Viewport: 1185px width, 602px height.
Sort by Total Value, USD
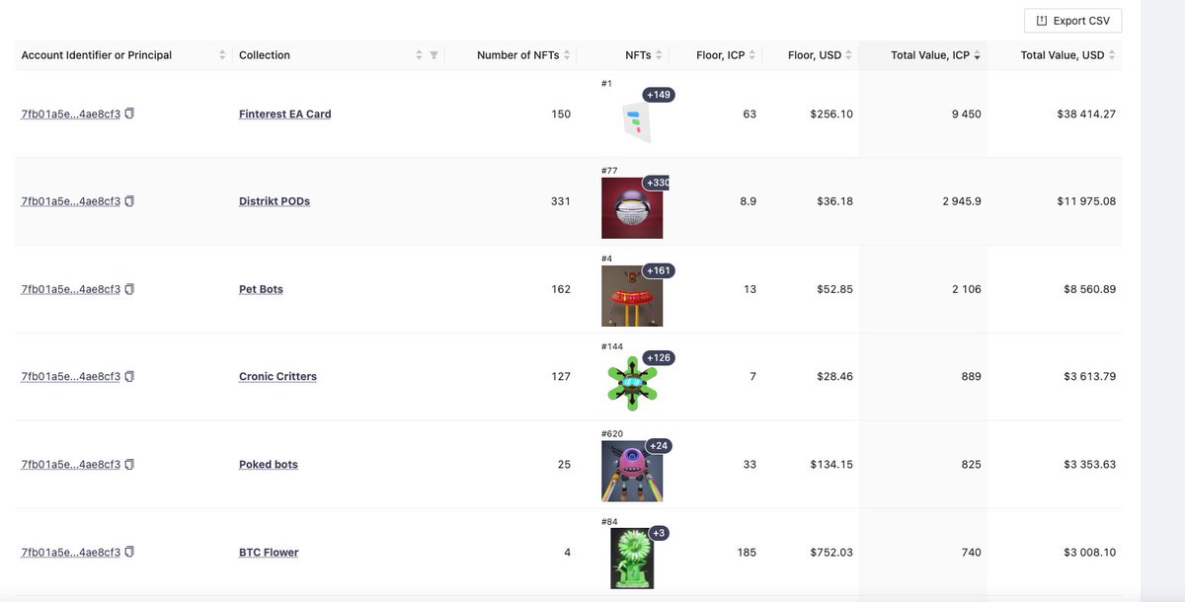(x=1112, y=55)
